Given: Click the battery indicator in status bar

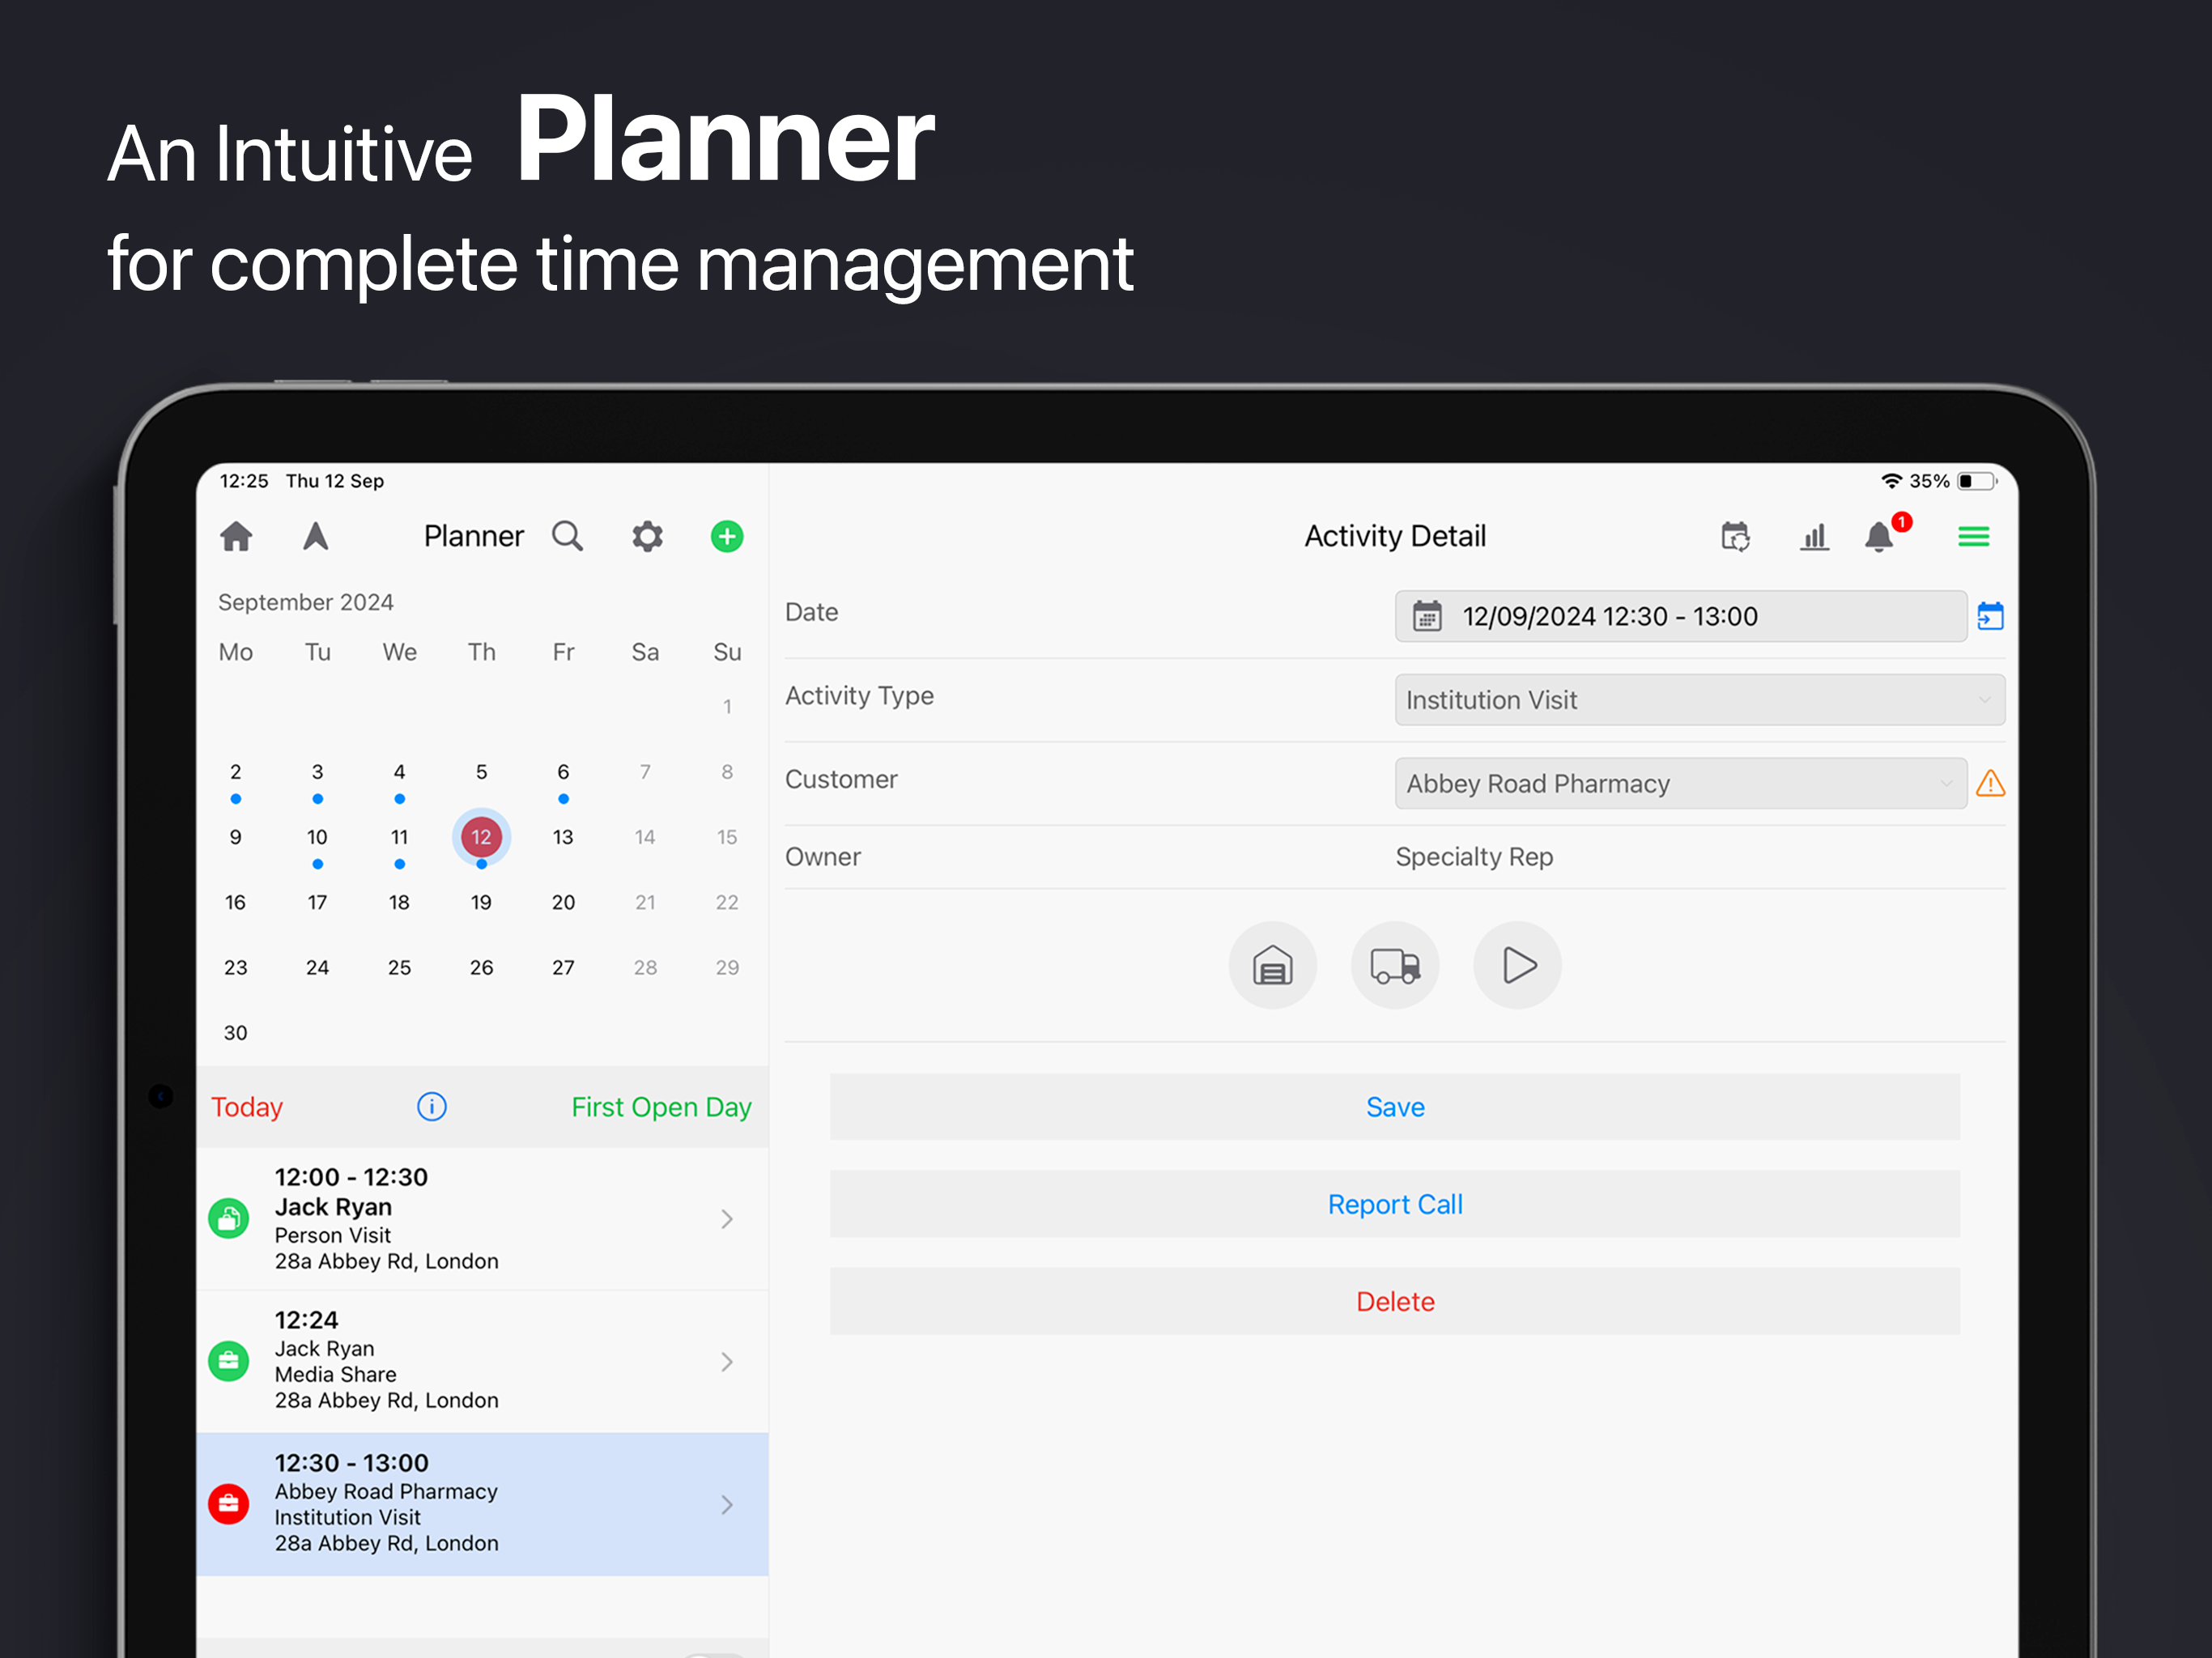Looking at the screenshot, I should (x=1977, y=481).
